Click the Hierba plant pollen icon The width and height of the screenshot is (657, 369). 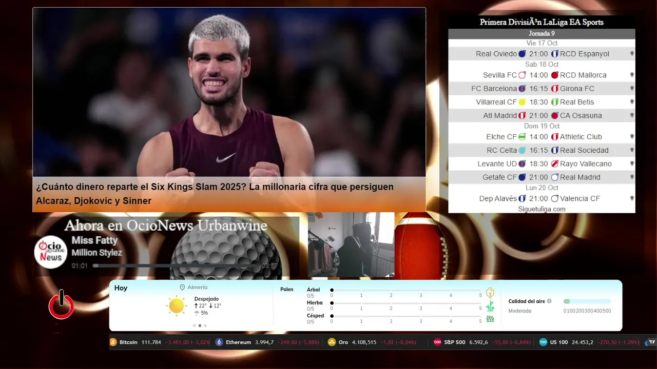click(x=490, y=306)
